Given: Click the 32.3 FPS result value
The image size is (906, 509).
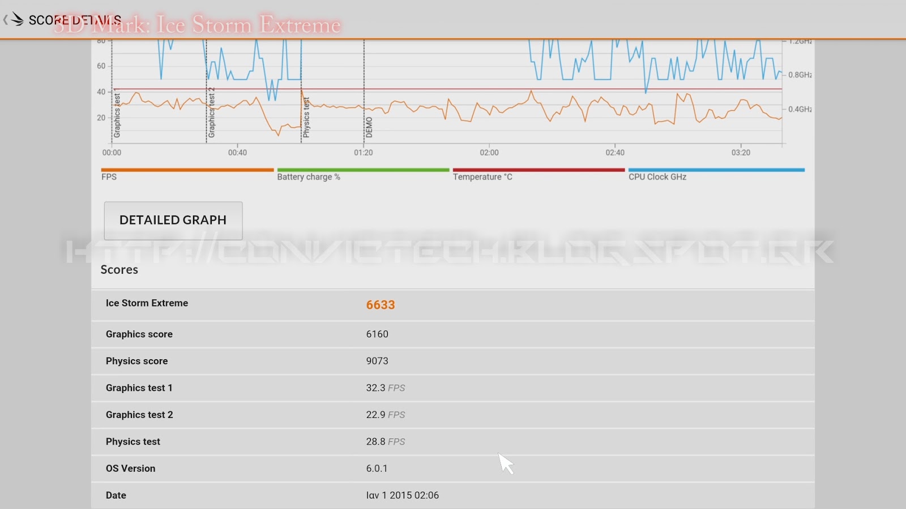Looking at the screenshot, I should [386, 388].
